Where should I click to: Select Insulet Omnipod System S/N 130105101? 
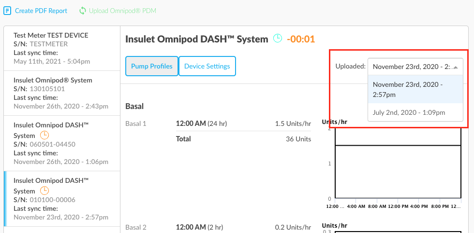click(62, 93)
